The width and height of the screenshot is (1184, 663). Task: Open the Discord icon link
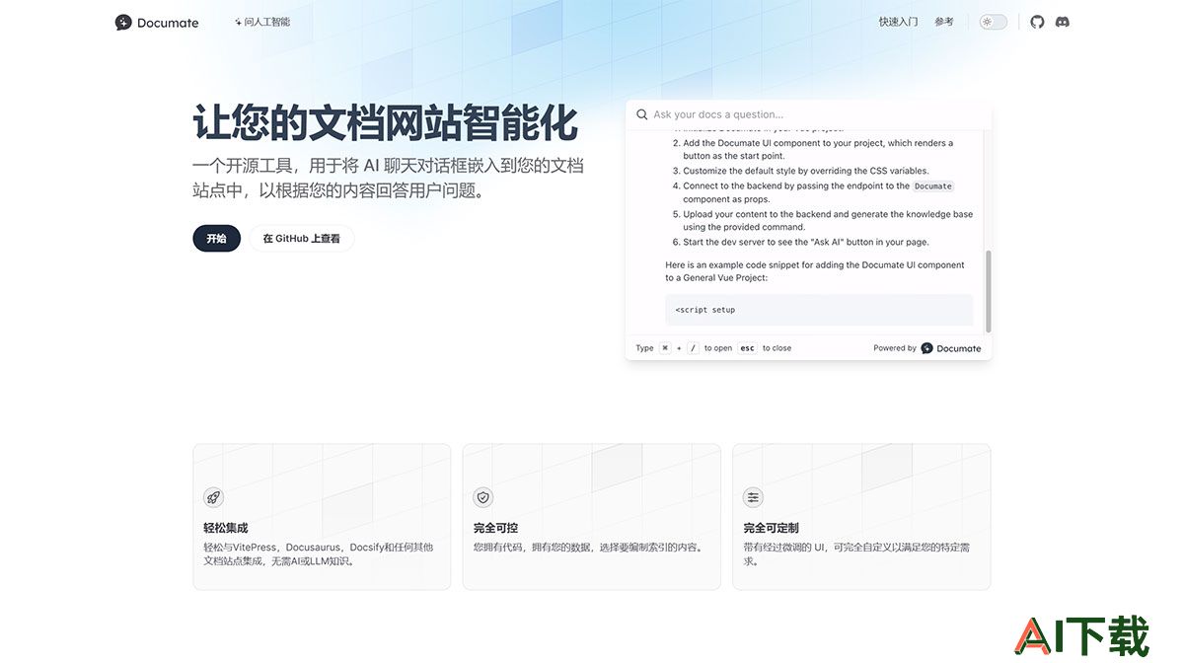tap(1063, 22)
